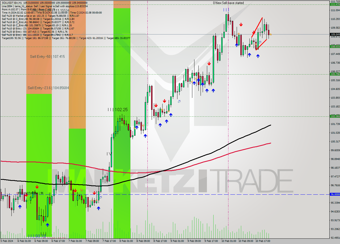
Task: Click the 107.447 price axis value
Action: [x=335, y=54]
